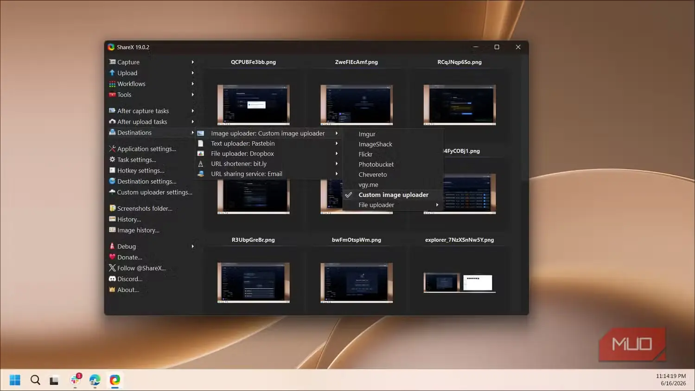This screenshot has width=695, height=391.
Task: Open Windows taskbar Search
Action: (x=35, y=380)
